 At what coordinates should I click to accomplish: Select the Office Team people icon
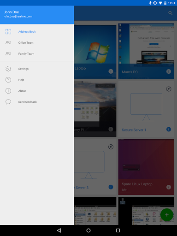pyautogui.click(x=8, y=43)
